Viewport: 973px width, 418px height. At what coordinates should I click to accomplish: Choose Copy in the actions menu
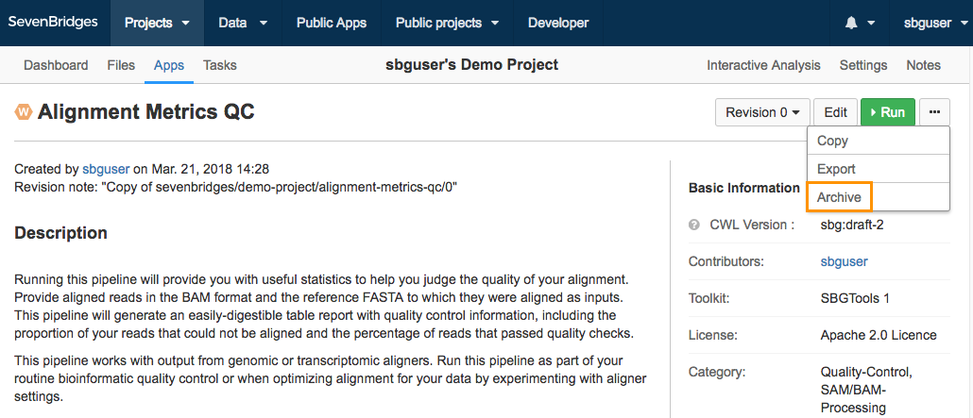coord(878,141)
